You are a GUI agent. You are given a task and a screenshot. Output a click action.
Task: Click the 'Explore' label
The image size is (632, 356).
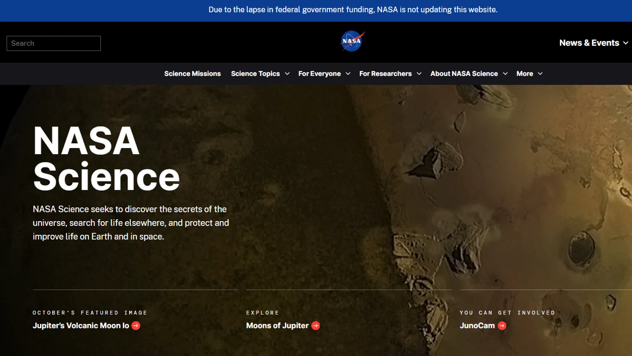[x=262, y=313]
